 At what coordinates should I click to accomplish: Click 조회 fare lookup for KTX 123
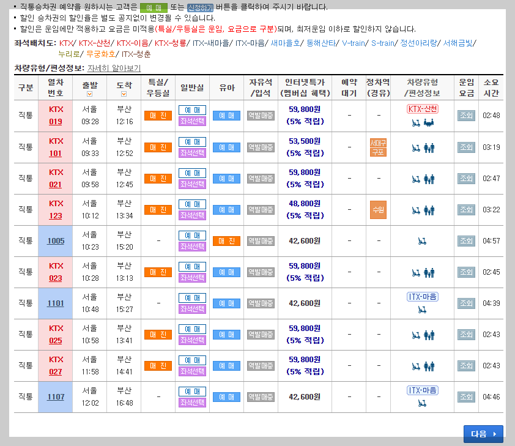(x=466, y=210)
